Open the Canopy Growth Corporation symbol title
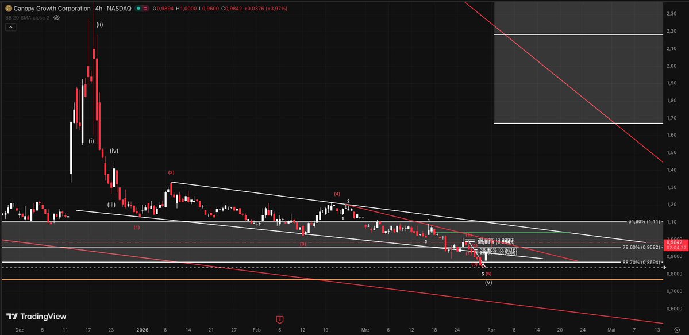 72,9
